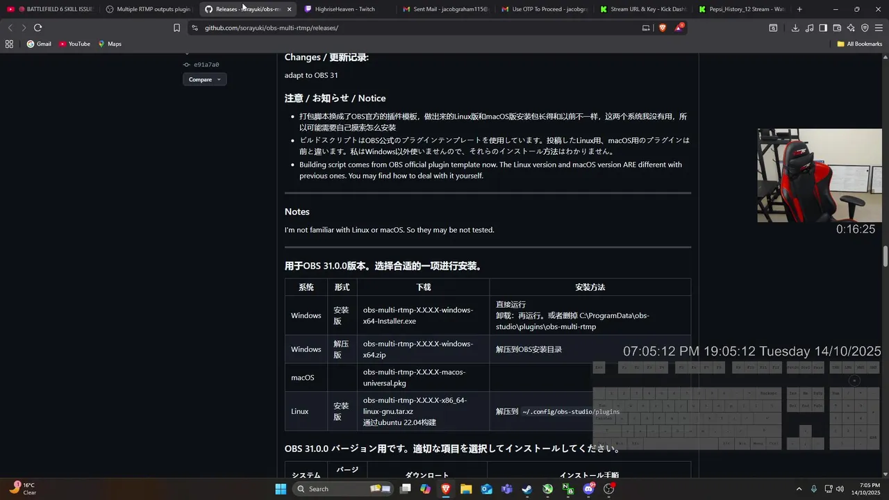
Task: Open the media music-note control icon
Action: click(x=809, y=28)
